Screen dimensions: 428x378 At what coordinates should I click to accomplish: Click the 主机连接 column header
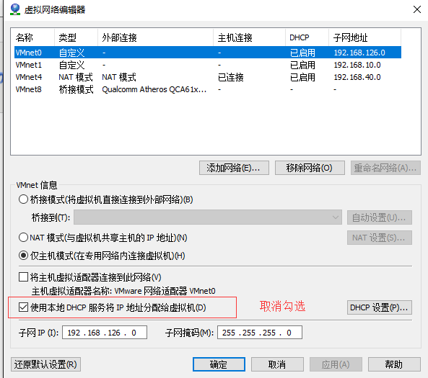(x=249, y=37)
